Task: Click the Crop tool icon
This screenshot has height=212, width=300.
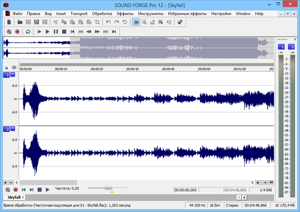Action: [97, 22]
